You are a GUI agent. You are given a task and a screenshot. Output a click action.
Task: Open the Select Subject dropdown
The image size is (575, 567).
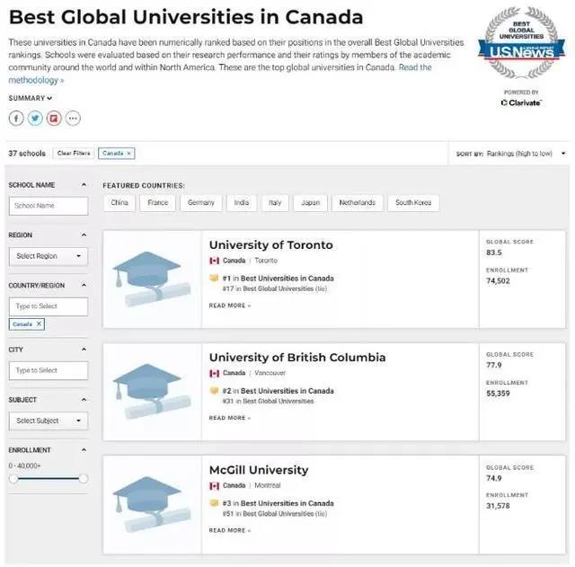(x=49, y=421)
